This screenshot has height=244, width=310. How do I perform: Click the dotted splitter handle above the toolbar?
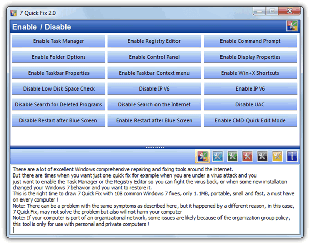click(x=155, y=147)
